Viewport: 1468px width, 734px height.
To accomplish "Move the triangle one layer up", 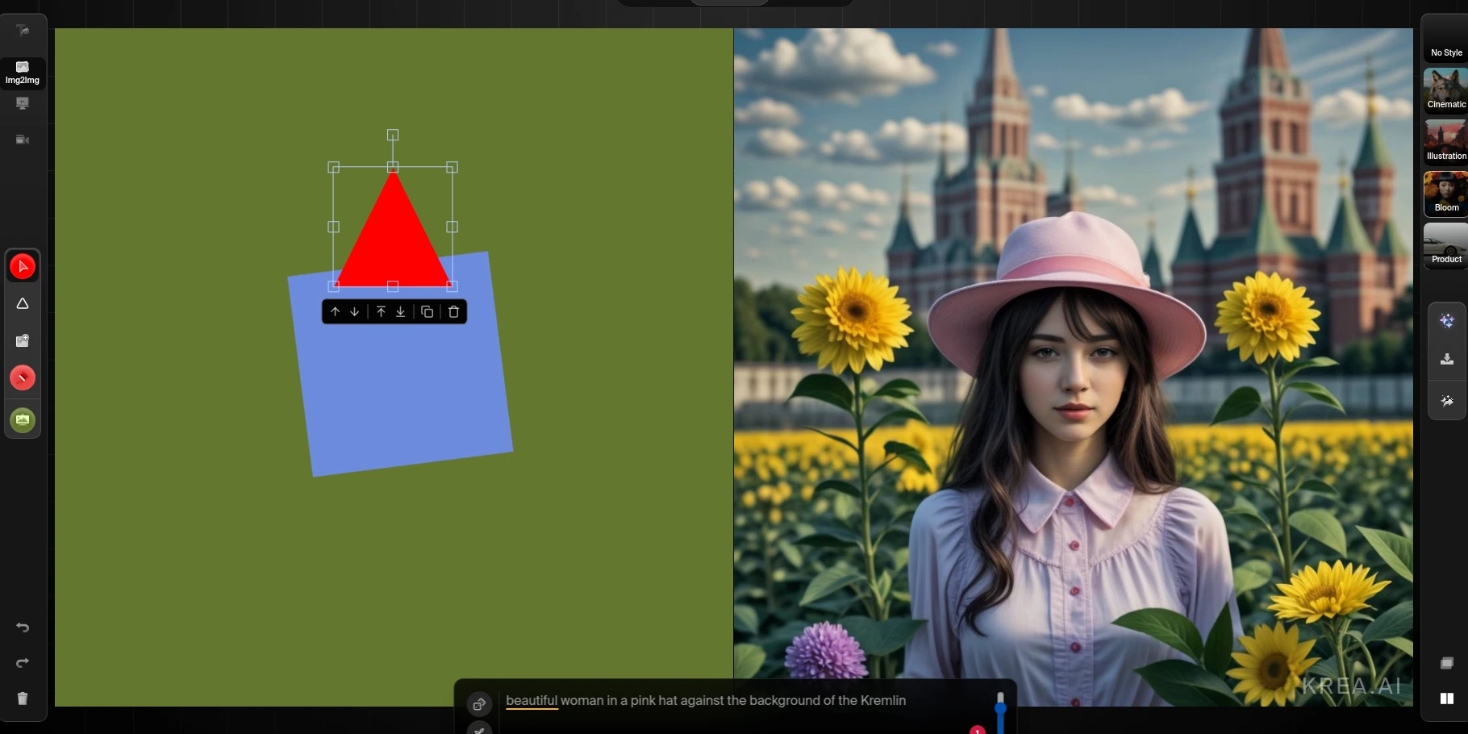I will 336,312.
